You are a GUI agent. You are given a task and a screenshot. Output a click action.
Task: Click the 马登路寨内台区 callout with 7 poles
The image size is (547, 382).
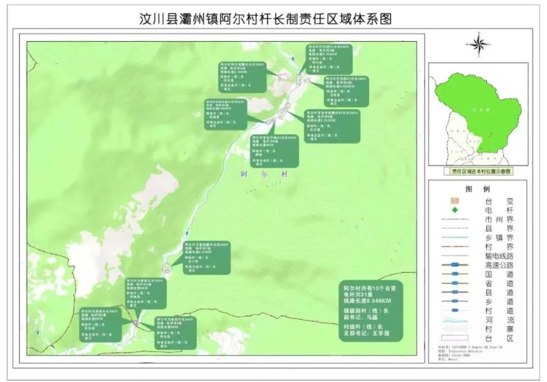coord(207,258)
